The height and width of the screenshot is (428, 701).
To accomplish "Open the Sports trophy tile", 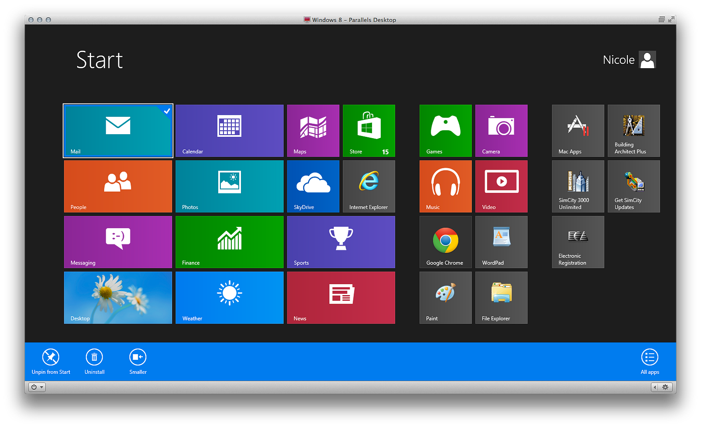I will click(x=341, y=242).
